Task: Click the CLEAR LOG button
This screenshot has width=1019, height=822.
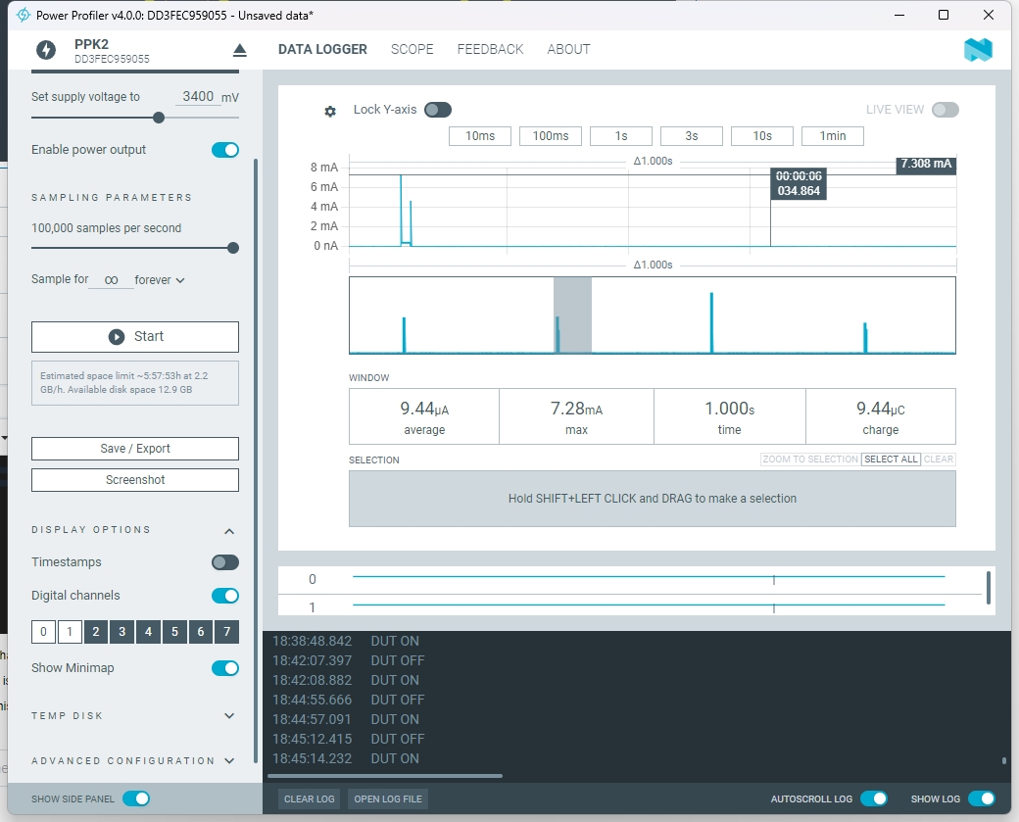Action: 310,798
